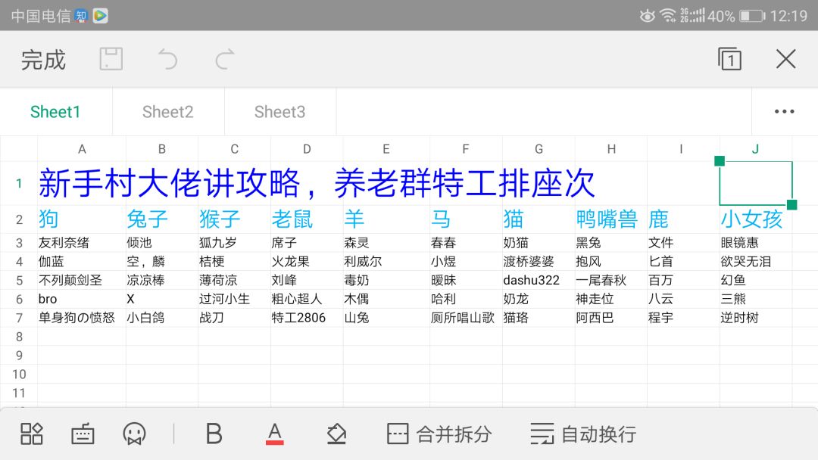Tap the video app notification icon
818x460 pixels.
100,16
